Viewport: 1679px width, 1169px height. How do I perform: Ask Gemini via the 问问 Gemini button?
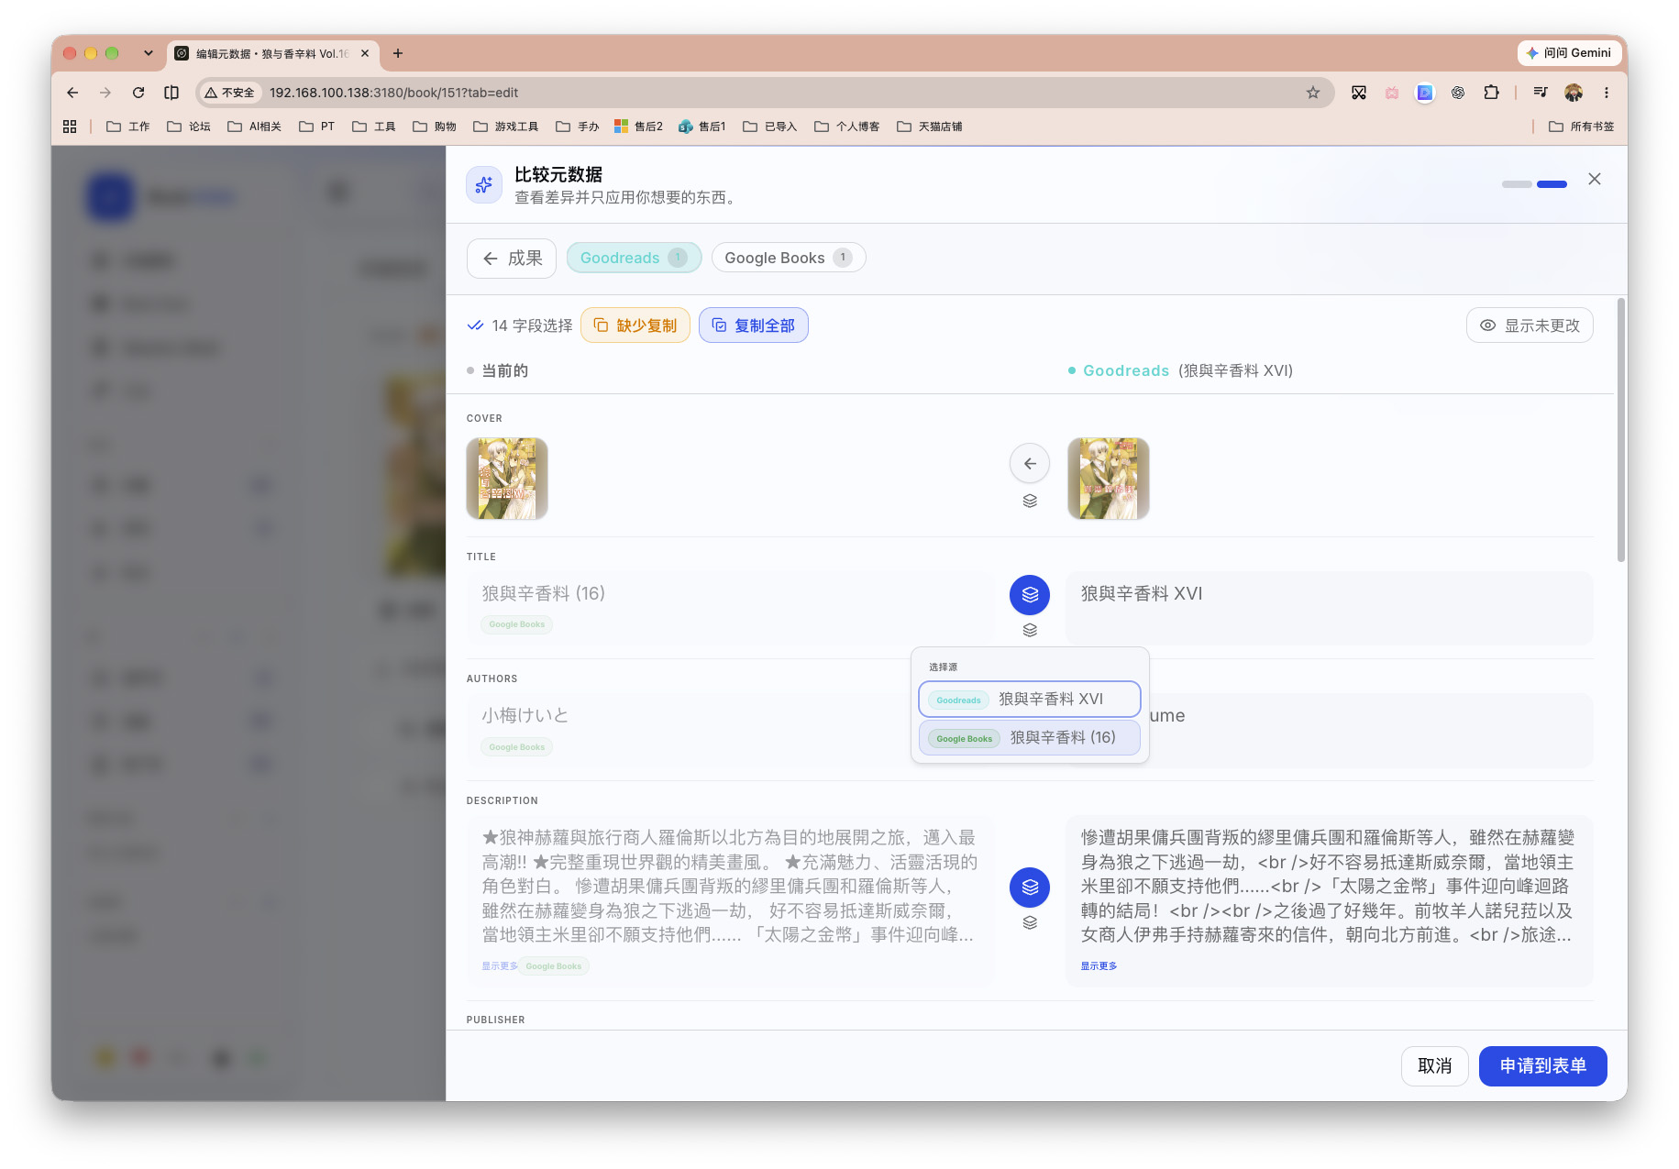(x=1569, y=53)
